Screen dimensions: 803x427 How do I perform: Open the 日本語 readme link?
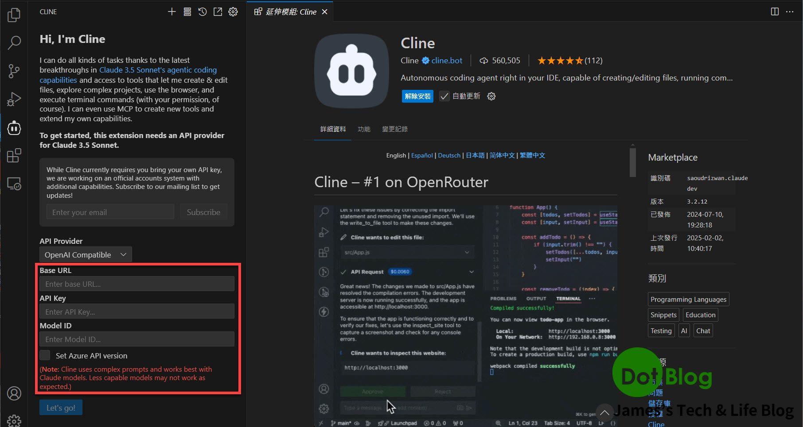tap(475, 155)
